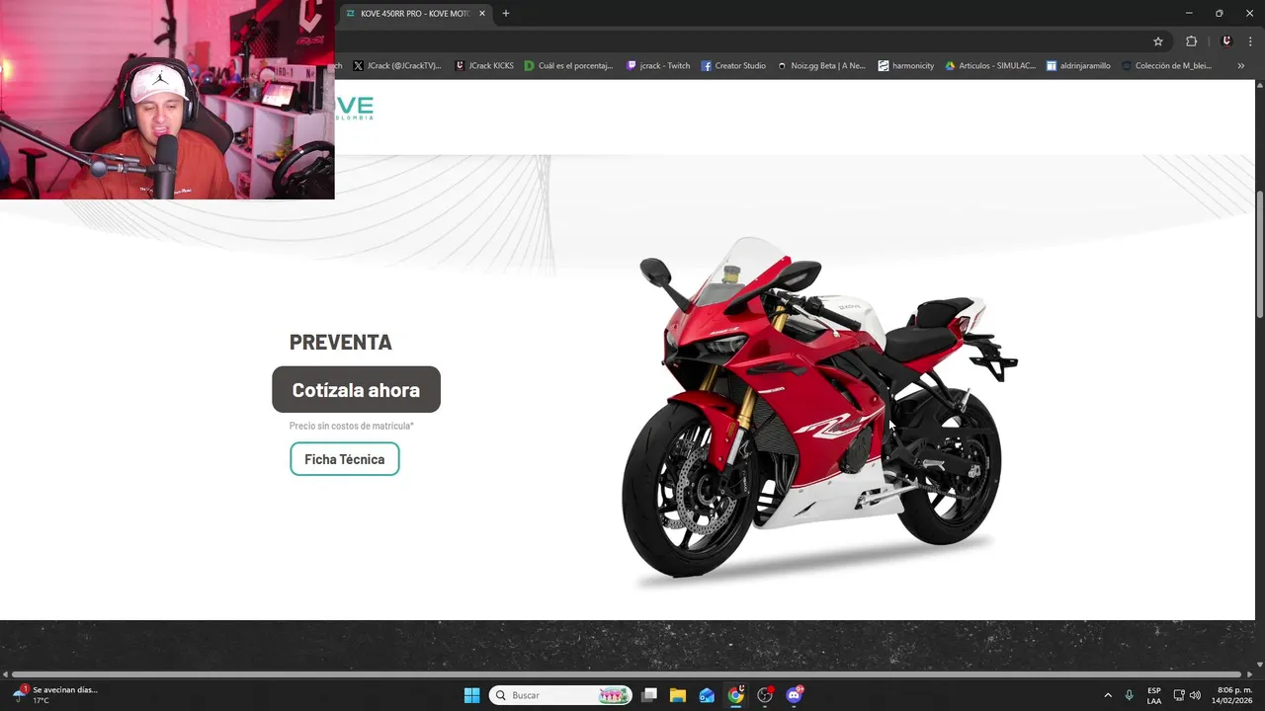The image size is (1265, 711).
Task: Open the volume speaker tray icon
Action: pos(1195,695)
